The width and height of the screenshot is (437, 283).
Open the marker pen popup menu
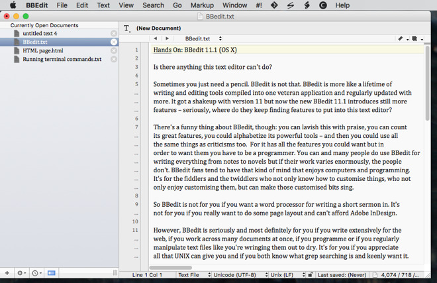pyautogui.click(x=403, y=39)
